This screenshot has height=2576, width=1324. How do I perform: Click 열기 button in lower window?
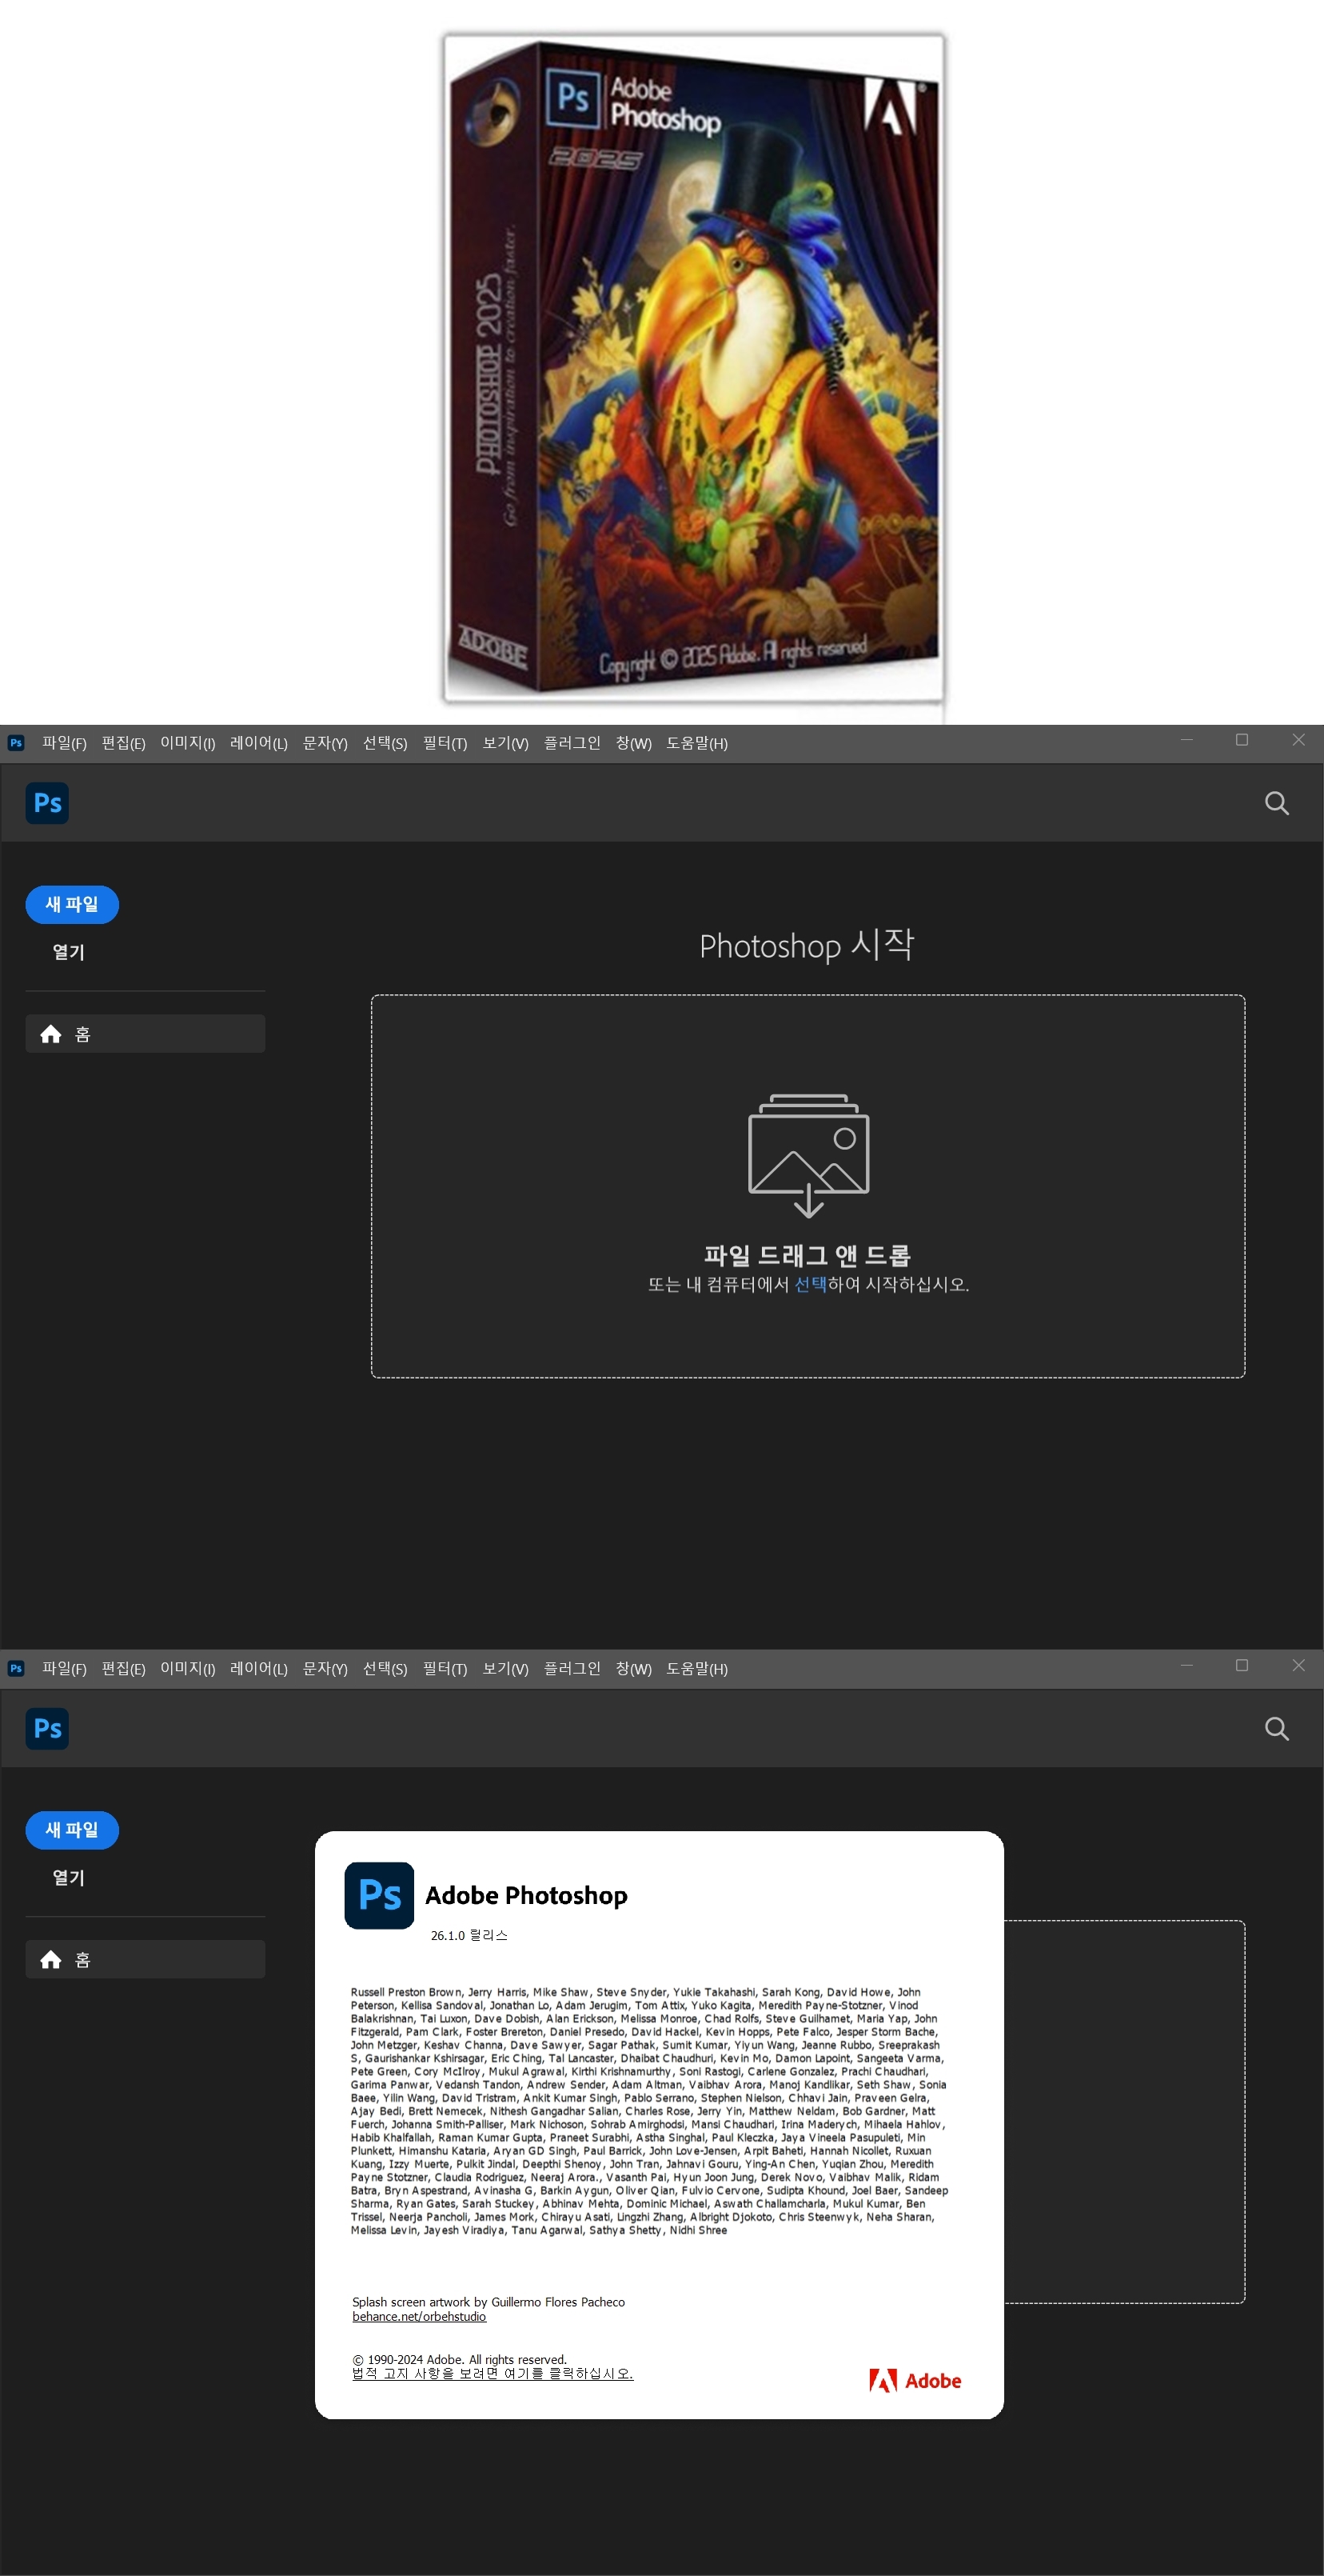[x=69, y=1878]
